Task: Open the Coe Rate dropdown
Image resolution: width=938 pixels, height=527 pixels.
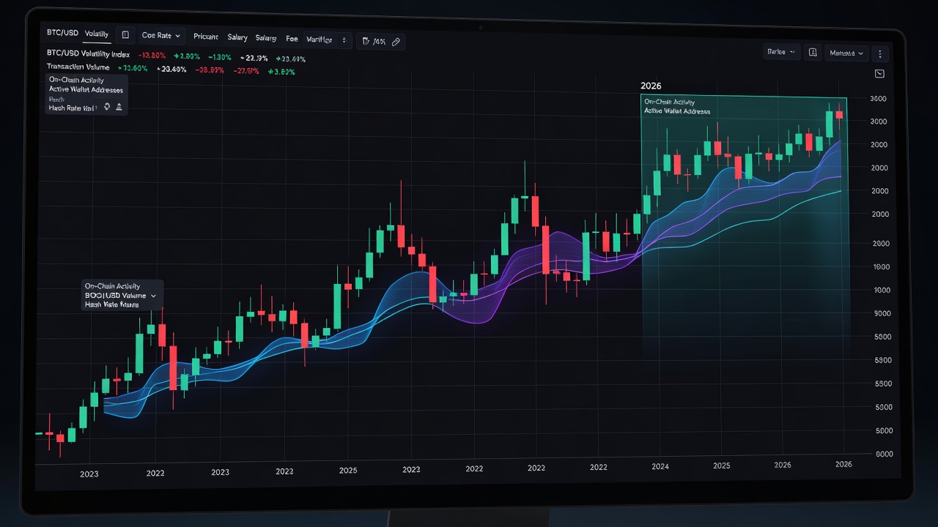Action: click(x=160, y=35)
